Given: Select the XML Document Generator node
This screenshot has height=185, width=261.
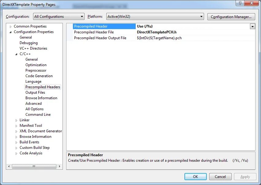Looking at the screenshot, I should pos(41,131).
